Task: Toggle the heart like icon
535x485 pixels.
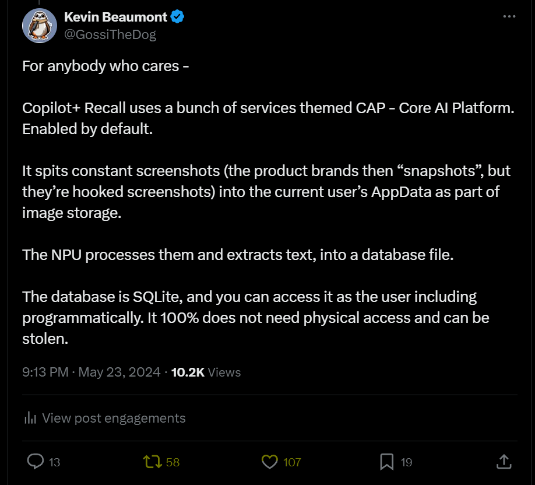Action: [270, 462]
